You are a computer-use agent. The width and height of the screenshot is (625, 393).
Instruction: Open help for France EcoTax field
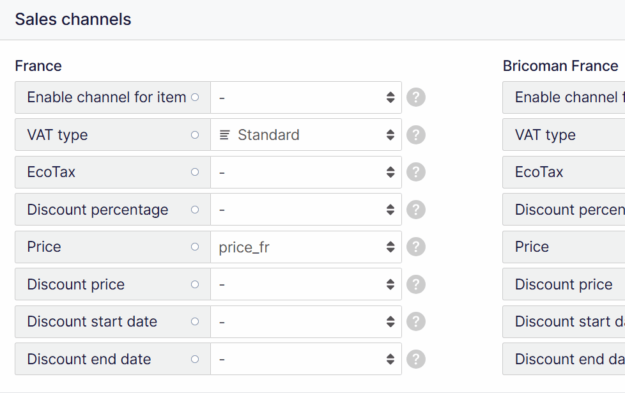tap(416, 172)
